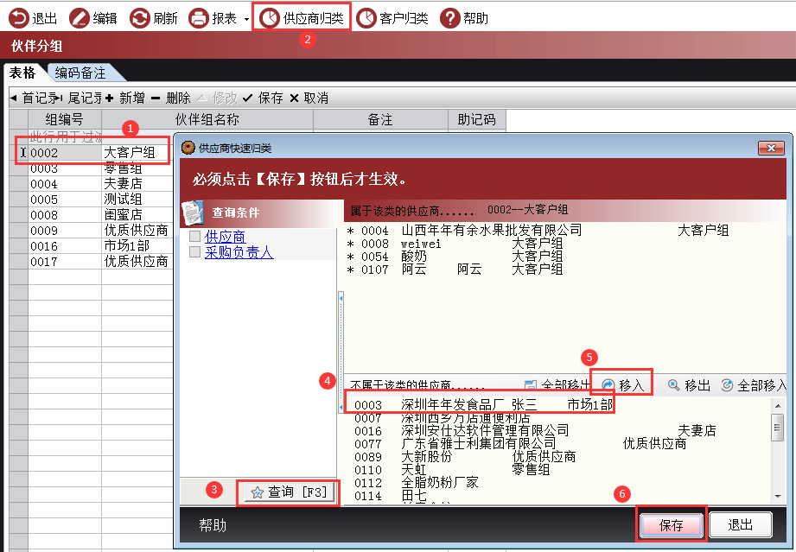Click the 备注 column header
The image size is (796, 552).
tap(381, 119)
